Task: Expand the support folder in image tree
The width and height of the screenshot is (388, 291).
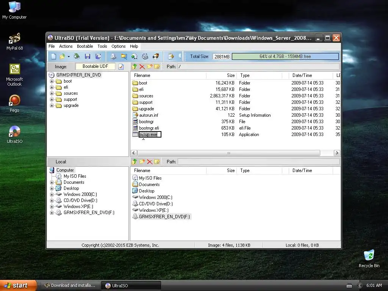Action: point(52,100)
